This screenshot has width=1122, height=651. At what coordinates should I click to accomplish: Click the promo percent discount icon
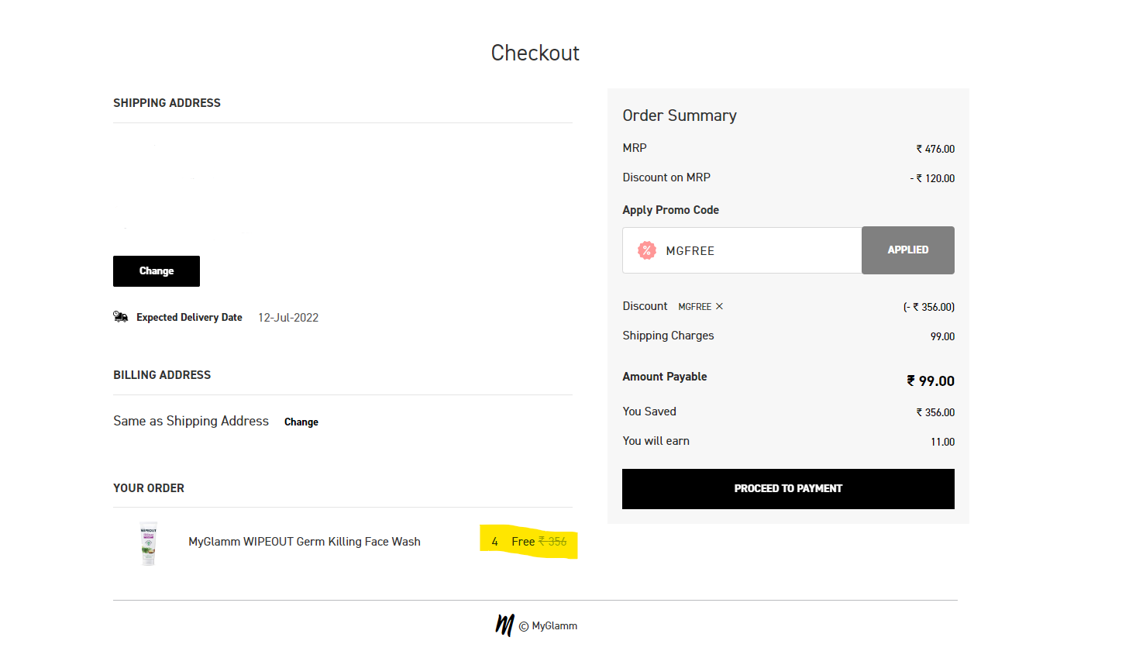point(646,250)
